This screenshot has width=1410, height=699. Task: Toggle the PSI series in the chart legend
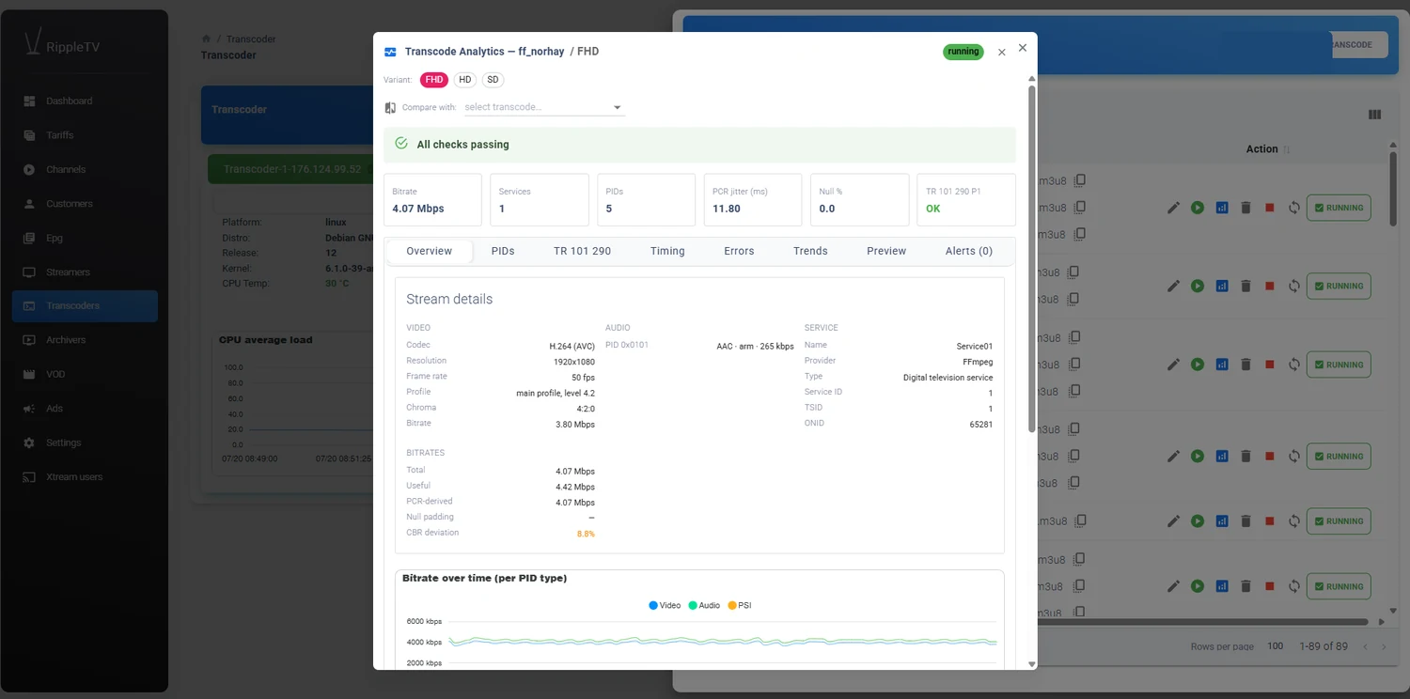pyautogui.click(x=739, y=605)
